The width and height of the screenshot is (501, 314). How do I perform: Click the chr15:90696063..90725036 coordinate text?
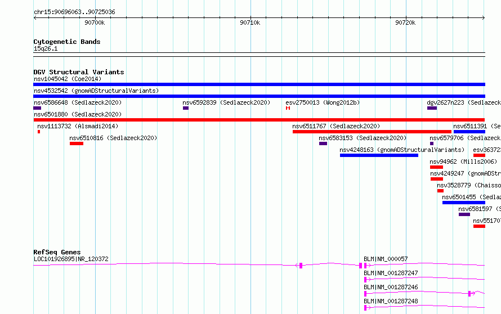[74, 12]
